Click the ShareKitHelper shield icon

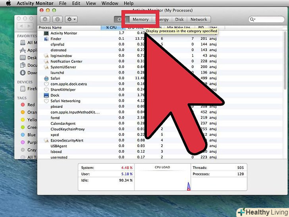(46, 89)
